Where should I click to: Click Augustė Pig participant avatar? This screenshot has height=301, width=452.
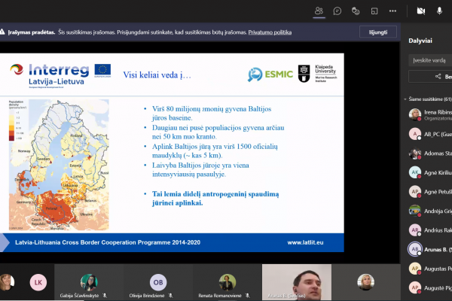coord(415,287)
